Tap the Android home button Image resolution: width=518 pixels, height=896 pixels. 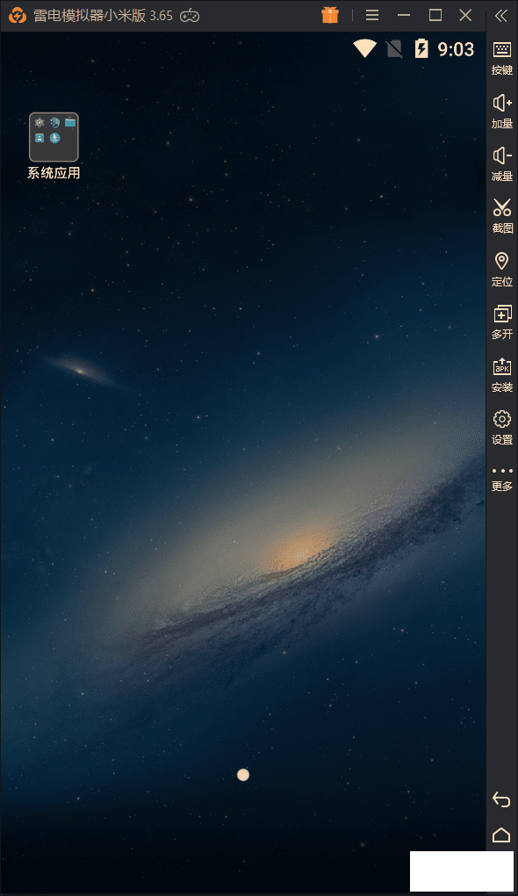500,835
